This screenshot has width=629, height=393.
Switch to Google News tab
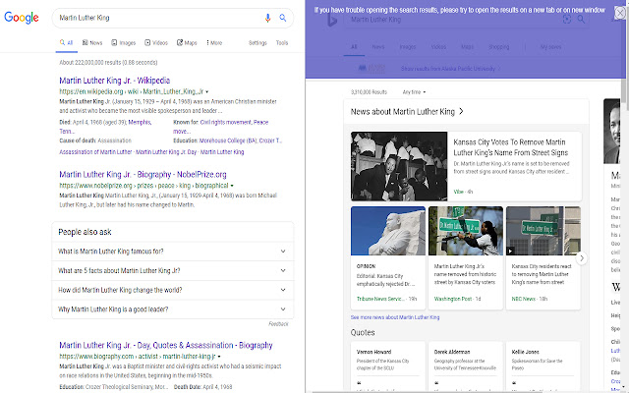[x=94, y=43]
